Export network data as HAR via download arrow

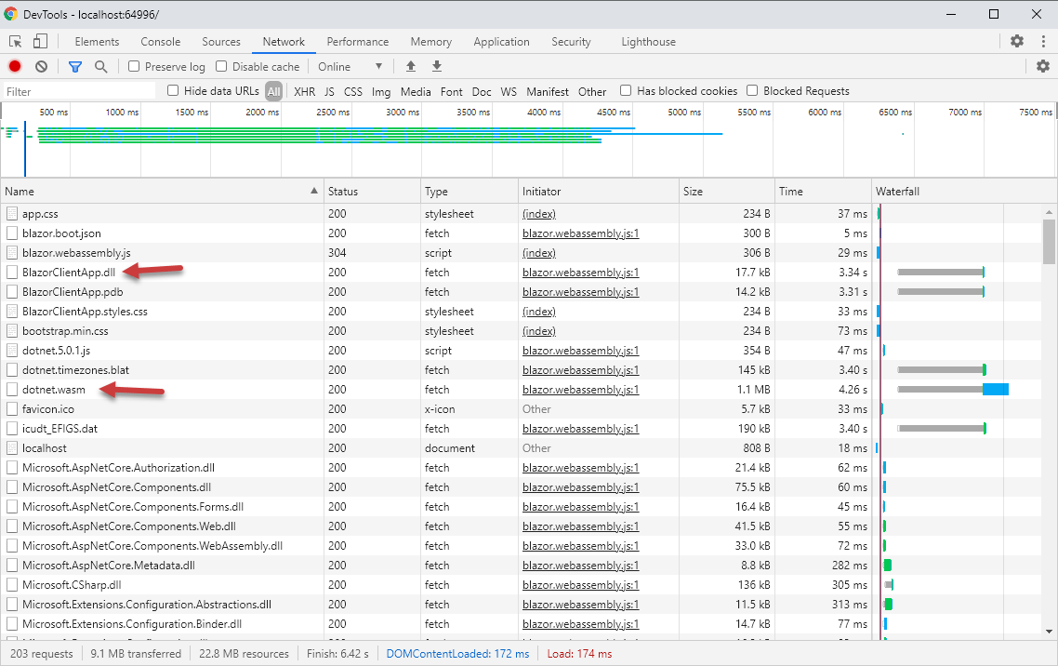436,66
